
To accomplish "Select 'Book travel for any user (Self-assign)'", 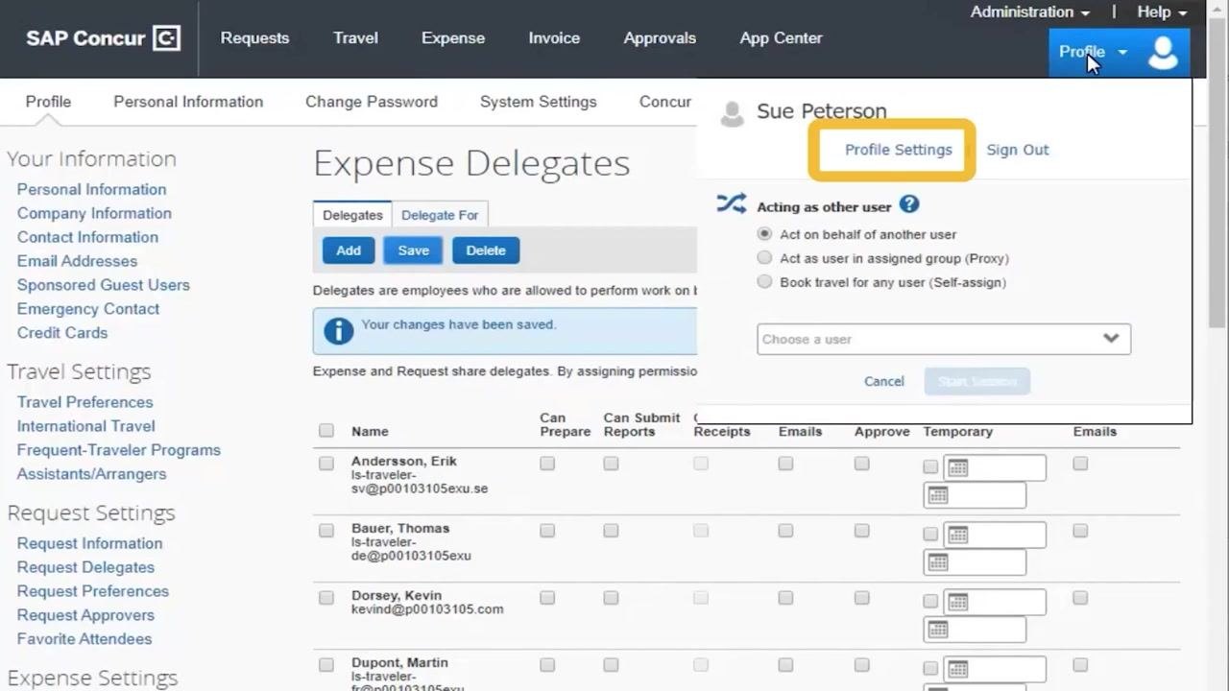I will point(764,282).
